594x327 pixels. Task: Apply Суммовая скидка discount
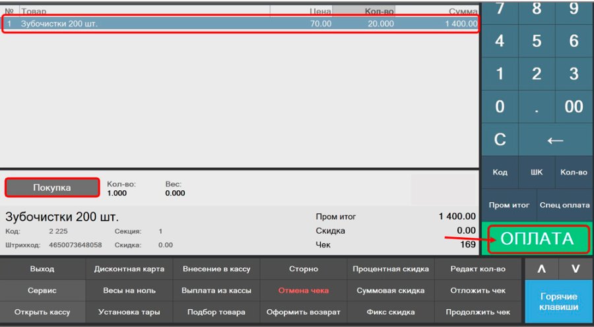pyautogui.click(x=391, y=291)
